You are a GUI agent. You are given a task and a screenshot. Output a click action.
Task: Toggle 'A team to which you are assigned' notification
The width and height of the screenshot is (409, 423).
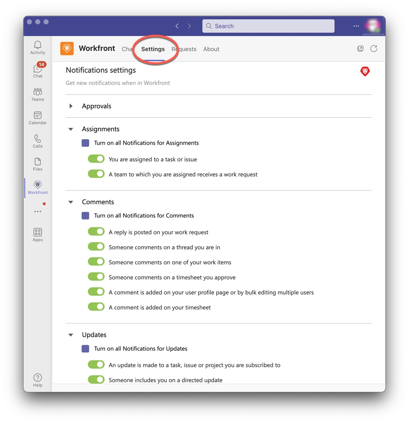point(96,174)
